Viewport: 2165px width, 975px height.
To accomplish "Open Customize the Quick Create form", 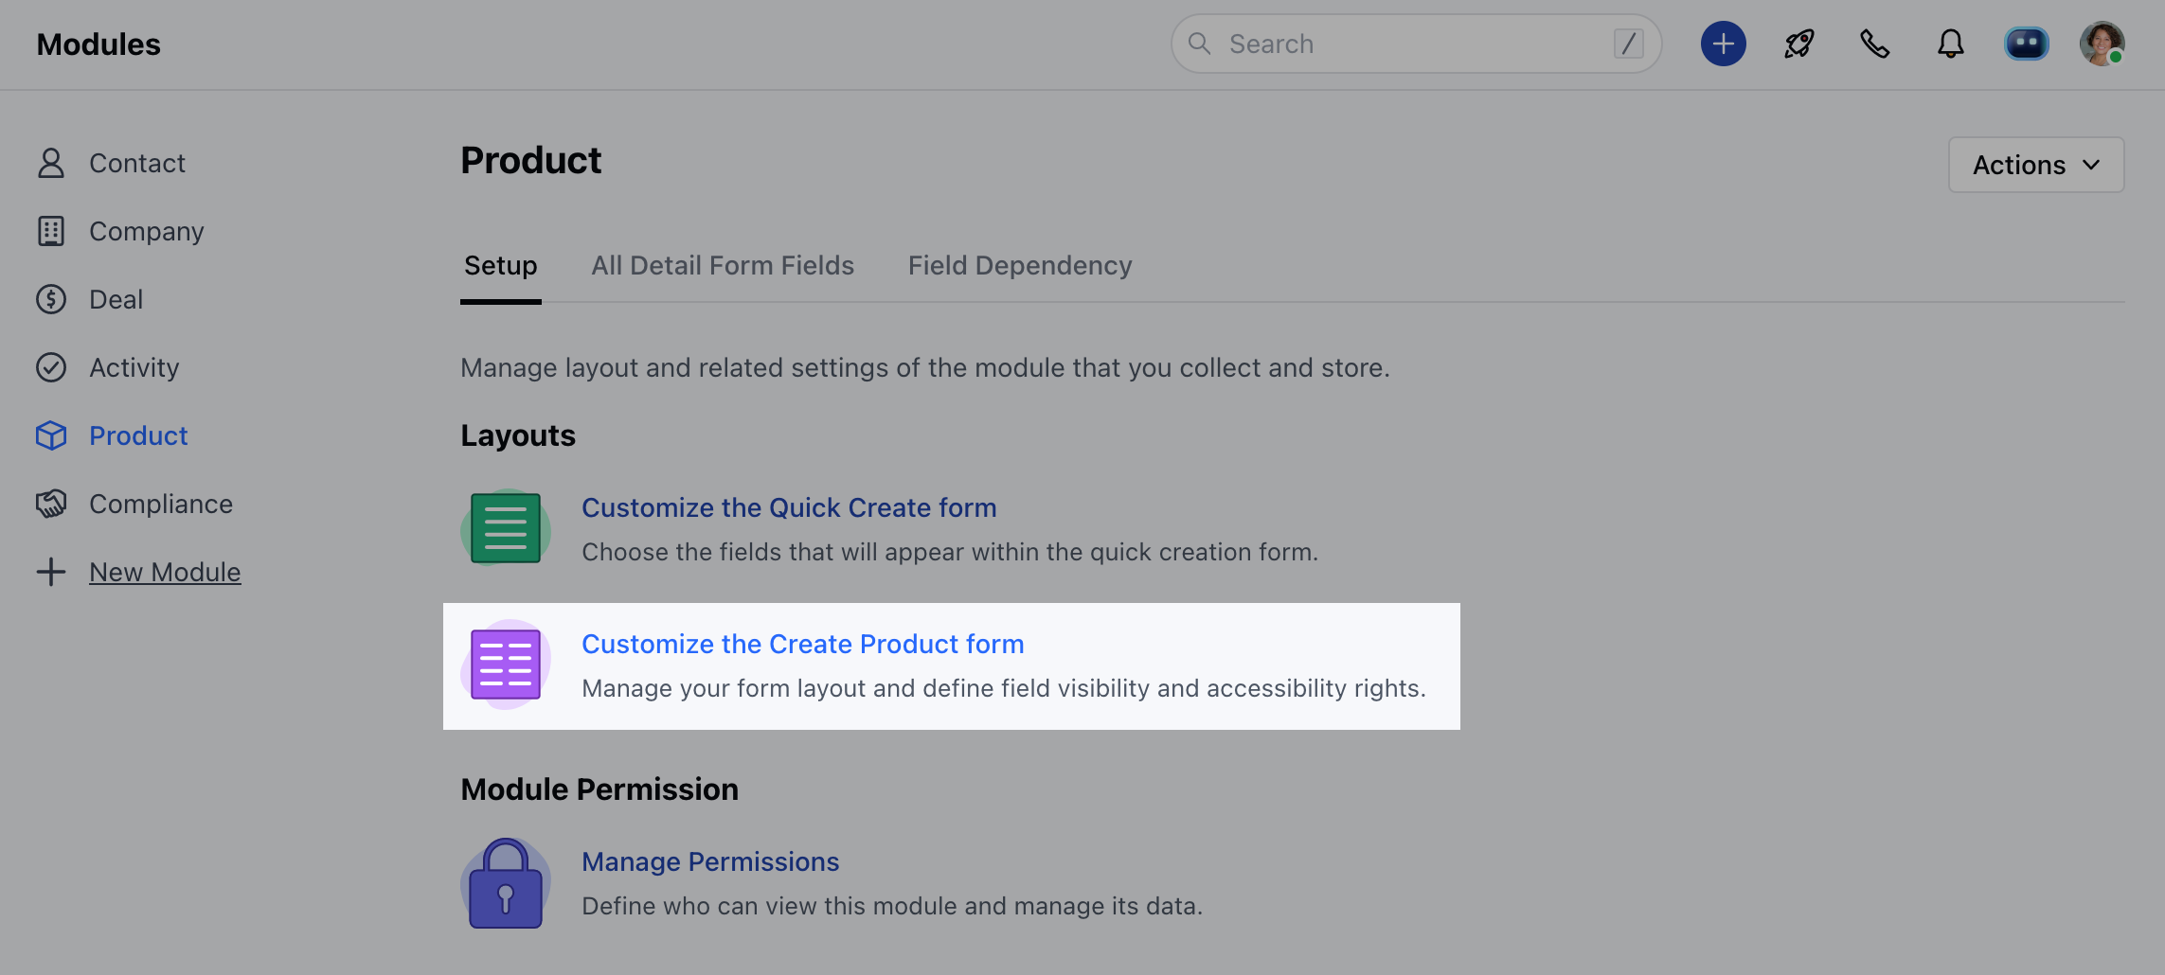I will pyautogui.click(x=789, y=507).
